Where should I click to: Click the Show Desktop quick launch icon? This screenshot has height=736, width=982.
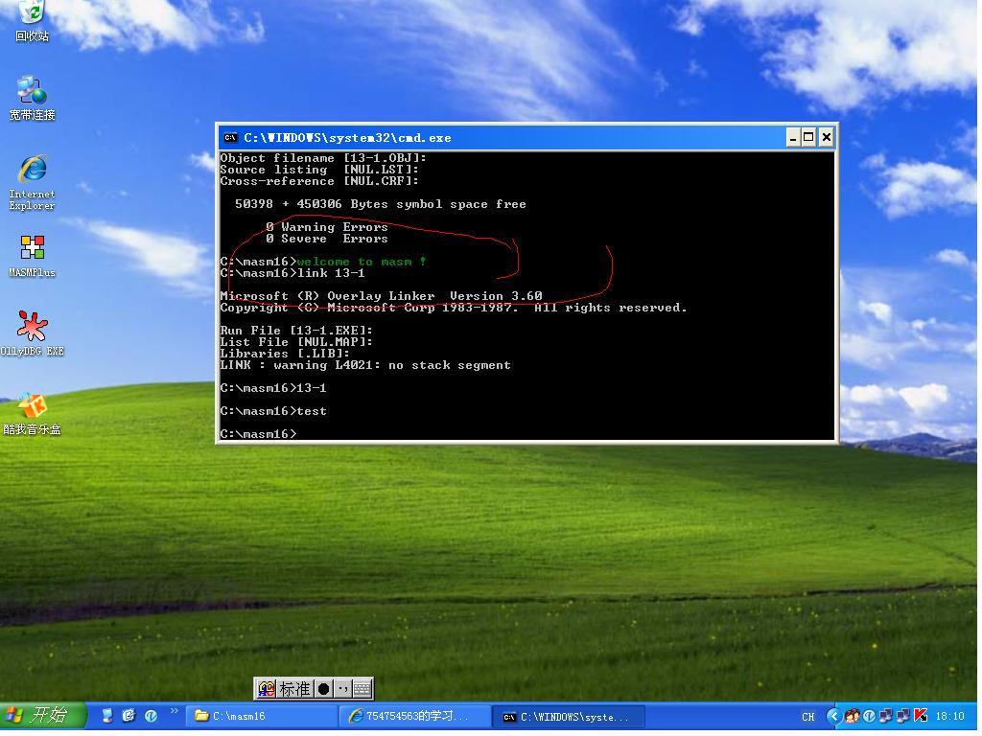pos(107,716)
